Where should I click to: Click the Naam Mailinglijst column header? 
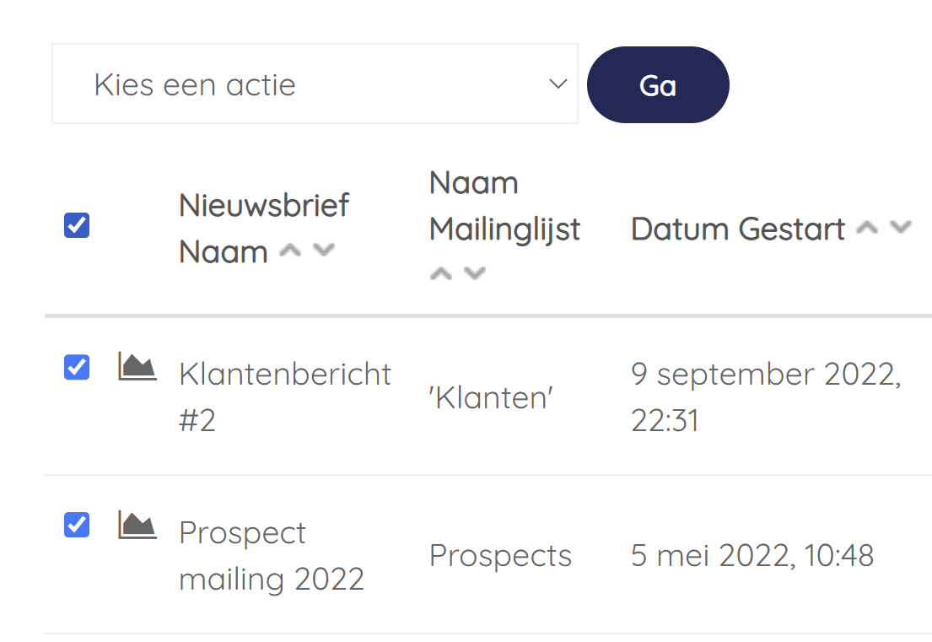point(504,205)
